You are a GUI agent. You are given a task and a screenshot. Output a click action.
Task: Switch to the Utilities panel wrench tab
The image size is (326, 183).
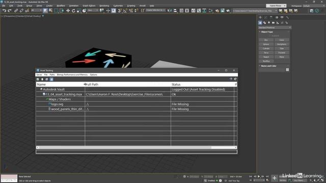click(287, 17)
